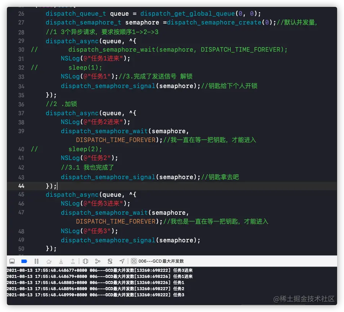Viewport: 344px width, 312px height.
Task: Deactivate breakpoints with the blue tag icon
Action: click(24, 261)
